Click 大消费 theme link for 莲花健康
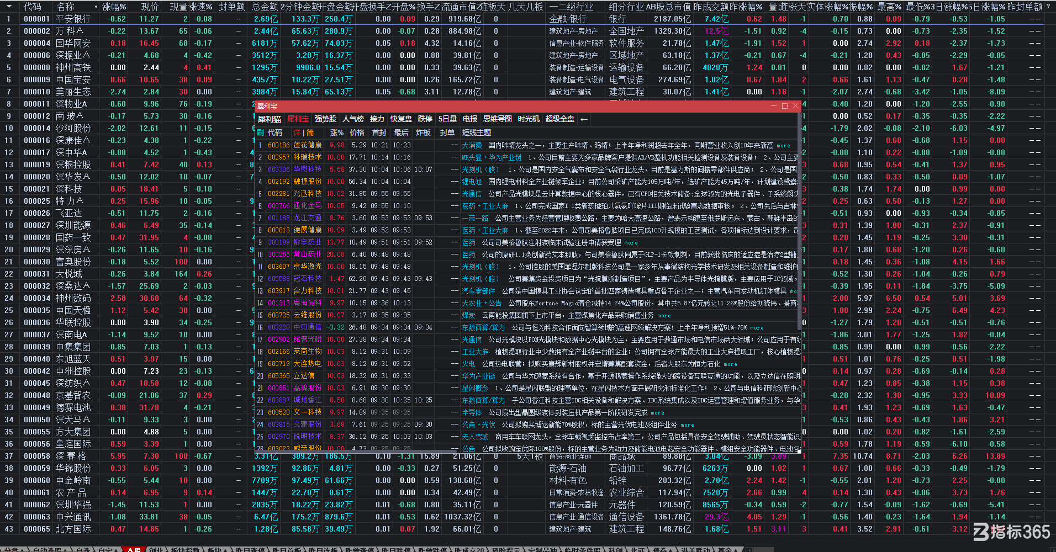 [472, 145]
